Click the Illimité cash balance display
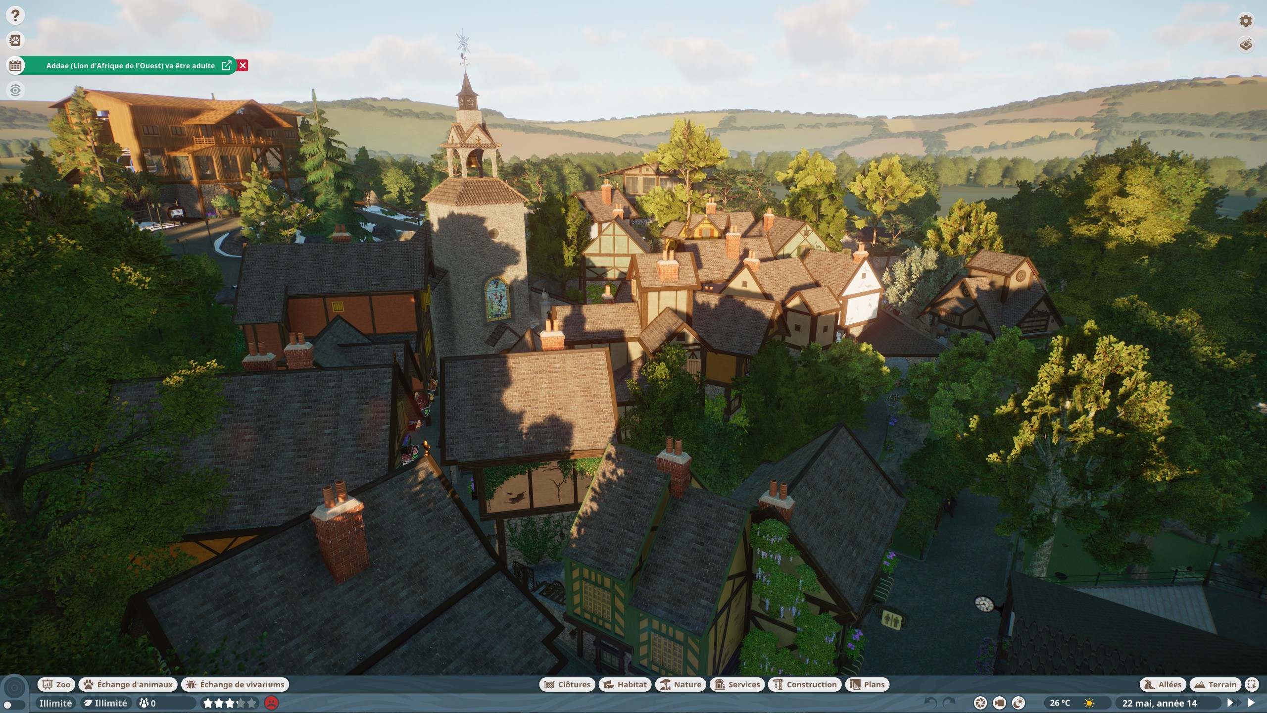The image size is (1267, 713). pyautogui.click(x=55, y=703)
